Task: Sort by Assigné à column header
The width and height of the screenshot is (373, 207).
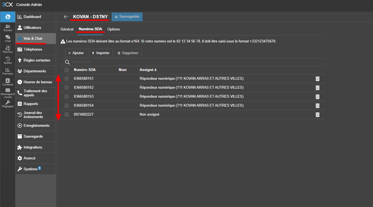Action: 148,70
